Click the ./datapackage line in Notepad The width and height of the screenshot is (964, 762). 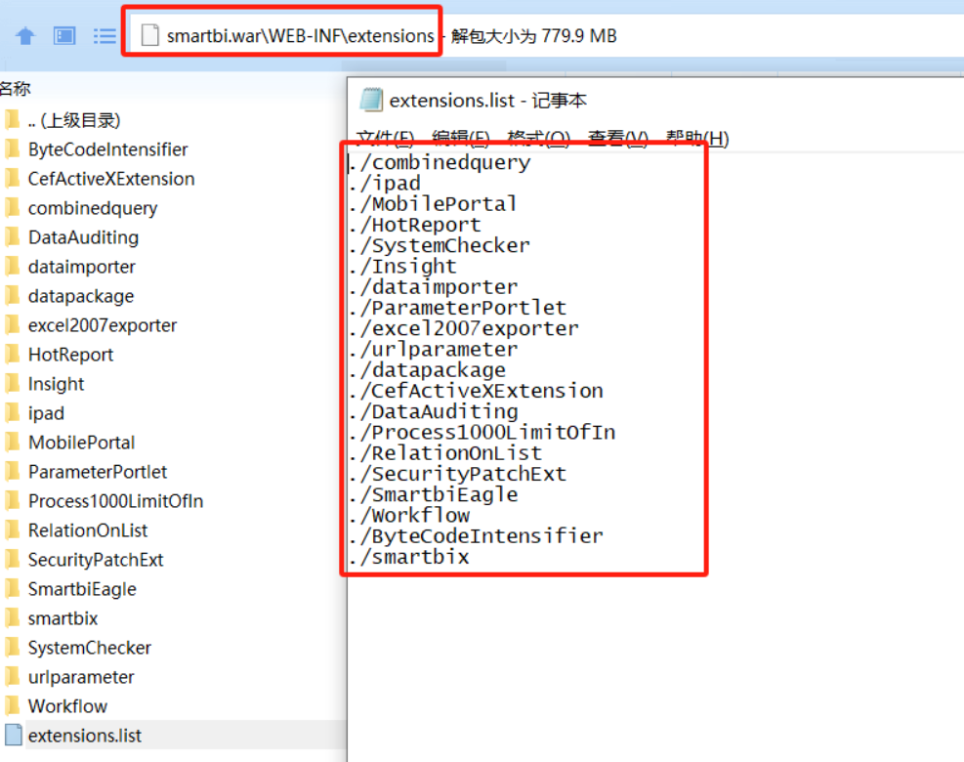click(427, 369)
